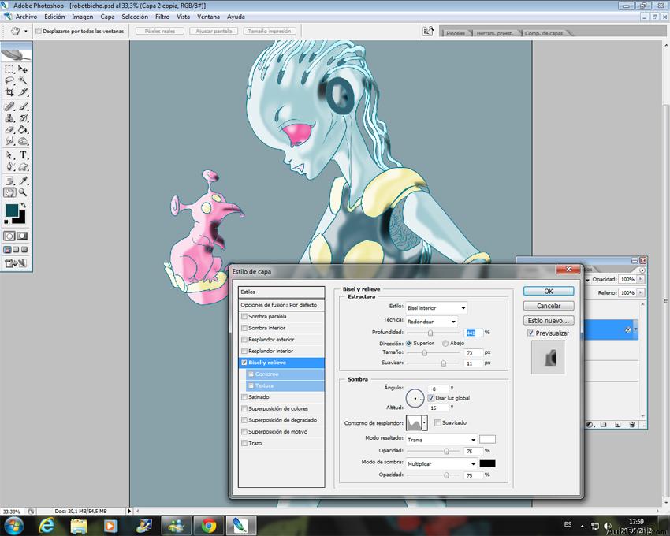Enable Sombra paralela checkbox
The image size is (670, 536).
(244, 317)
